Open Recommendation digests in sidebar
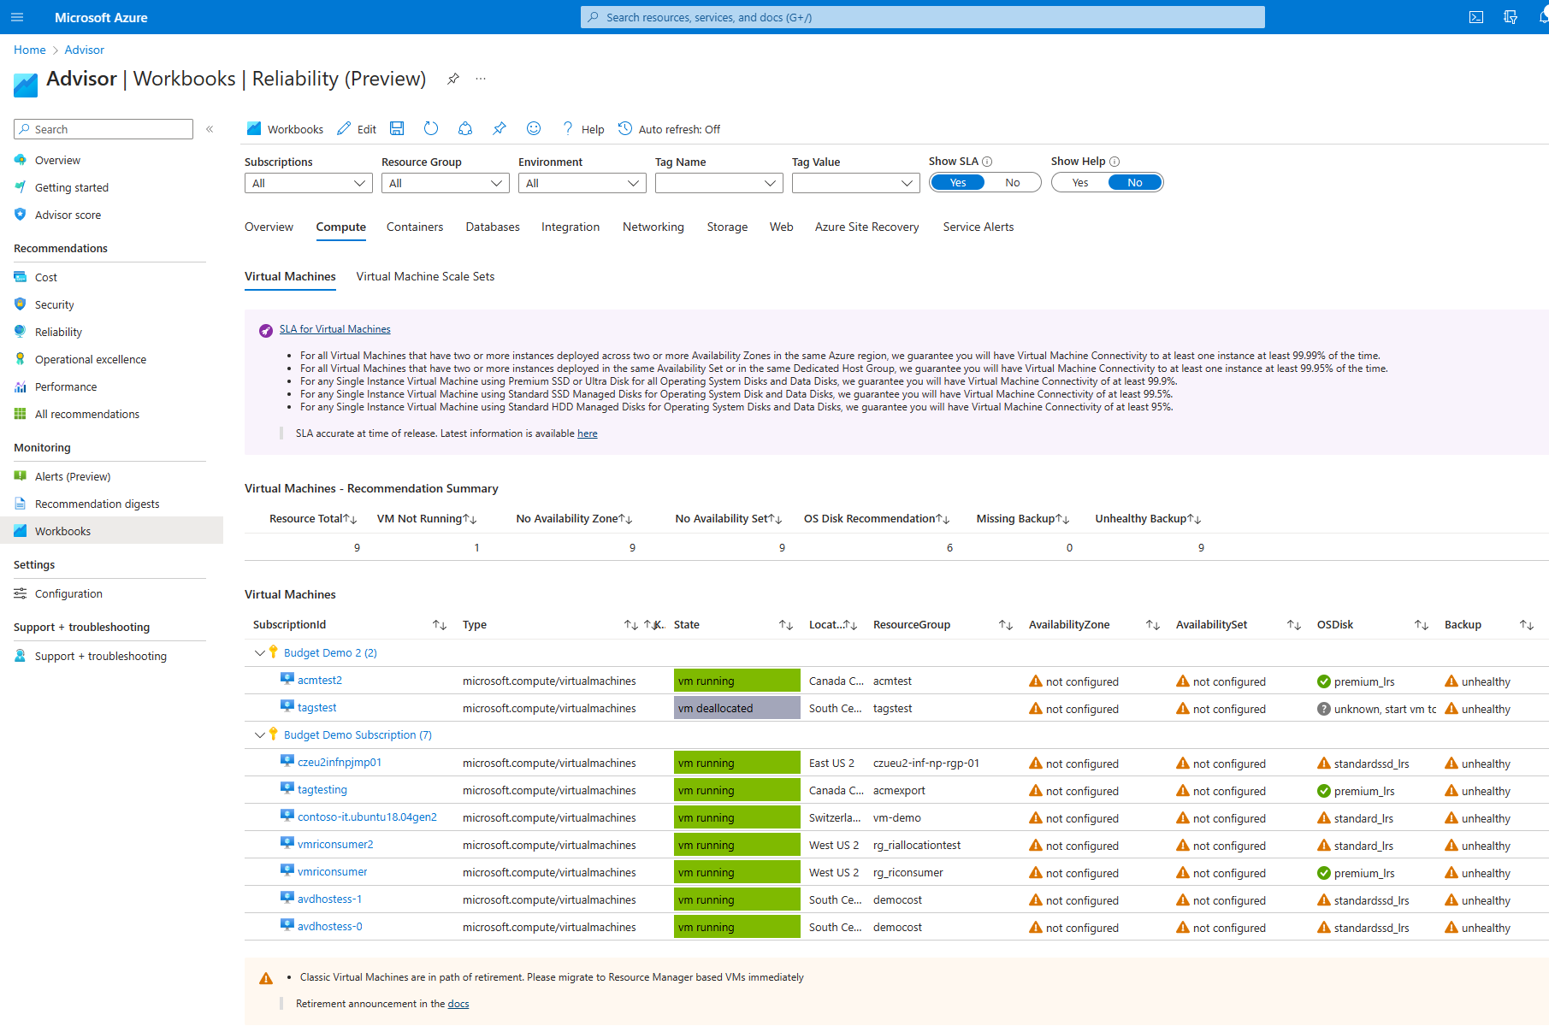 coord(98,504)
